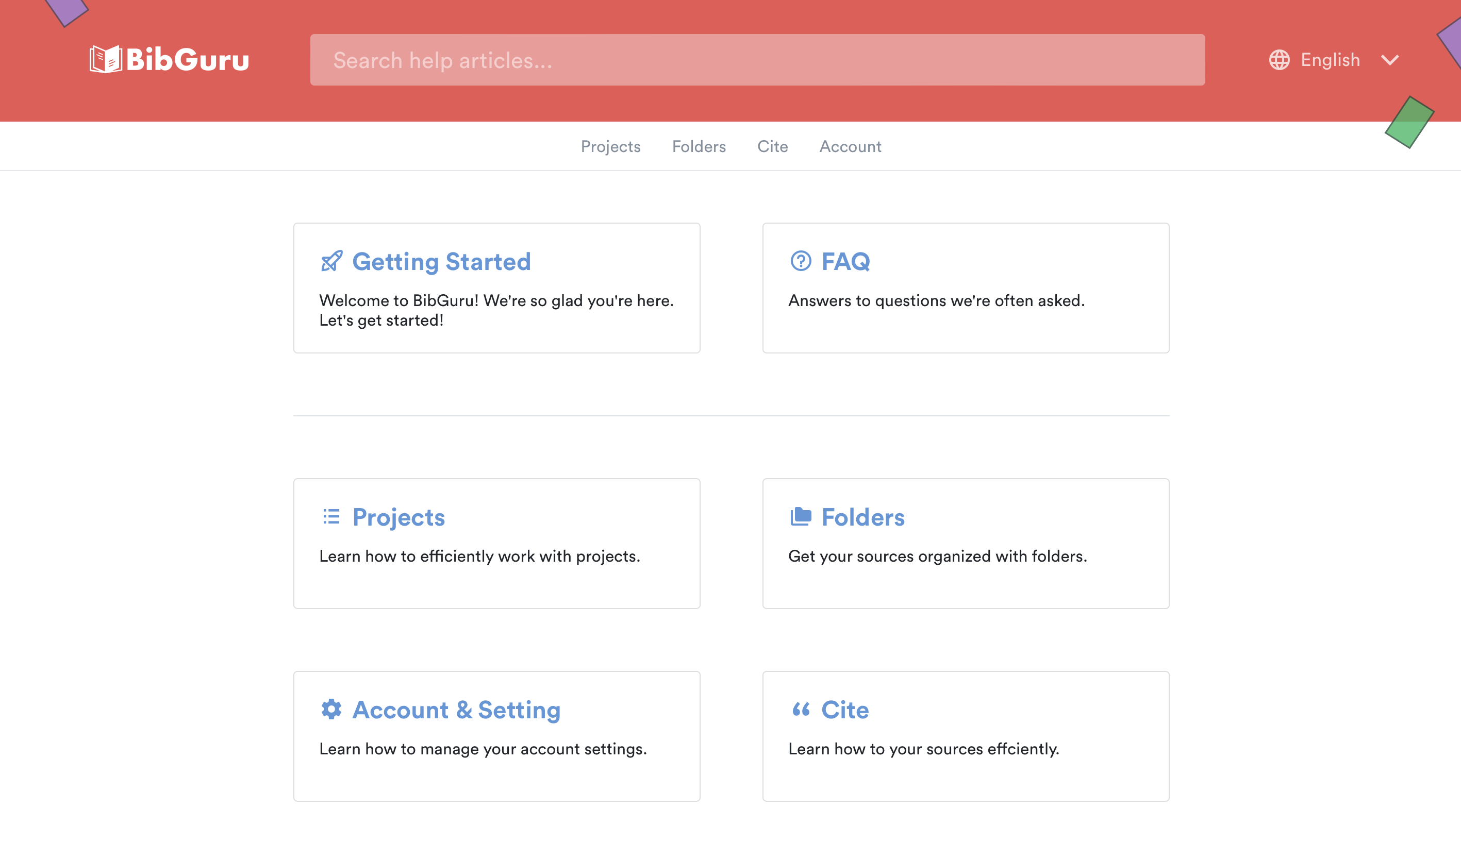Click the search help articles input field
The image size is (1461, 843).
[759, 59]
